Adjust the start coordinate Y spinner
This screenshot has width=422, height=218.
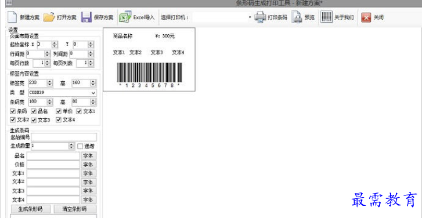[x=91, y=45]
